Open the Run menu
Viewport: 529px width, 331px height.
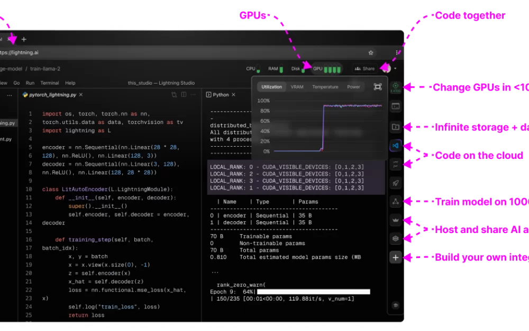pyautogui.click(x=30, y=83)
